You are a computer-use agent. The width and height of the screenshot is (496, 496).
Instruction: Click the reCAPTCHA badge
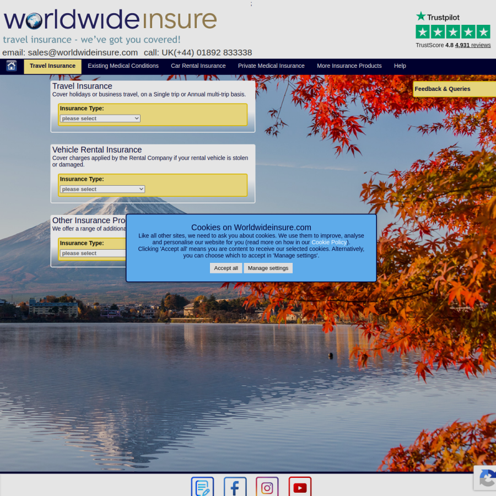click(485, 478)
